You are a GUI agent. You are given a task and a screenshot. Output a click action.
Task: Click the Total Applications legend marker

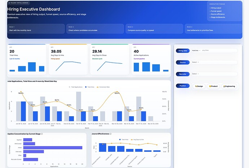69,87
